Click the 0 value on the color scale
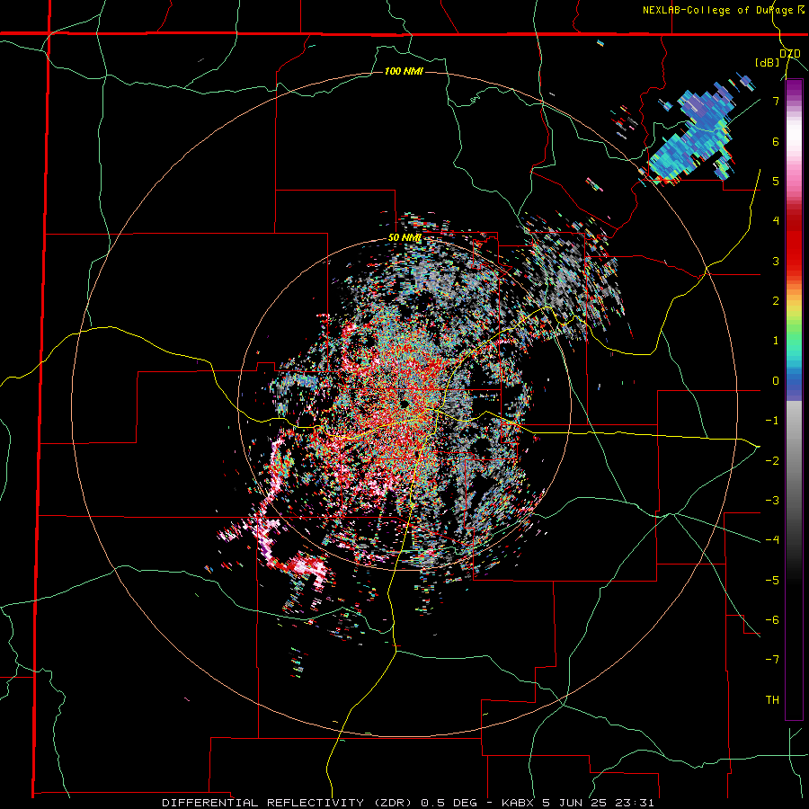This screenshot has width=809, height=809. pyautogui.click(x=776, y=381)
